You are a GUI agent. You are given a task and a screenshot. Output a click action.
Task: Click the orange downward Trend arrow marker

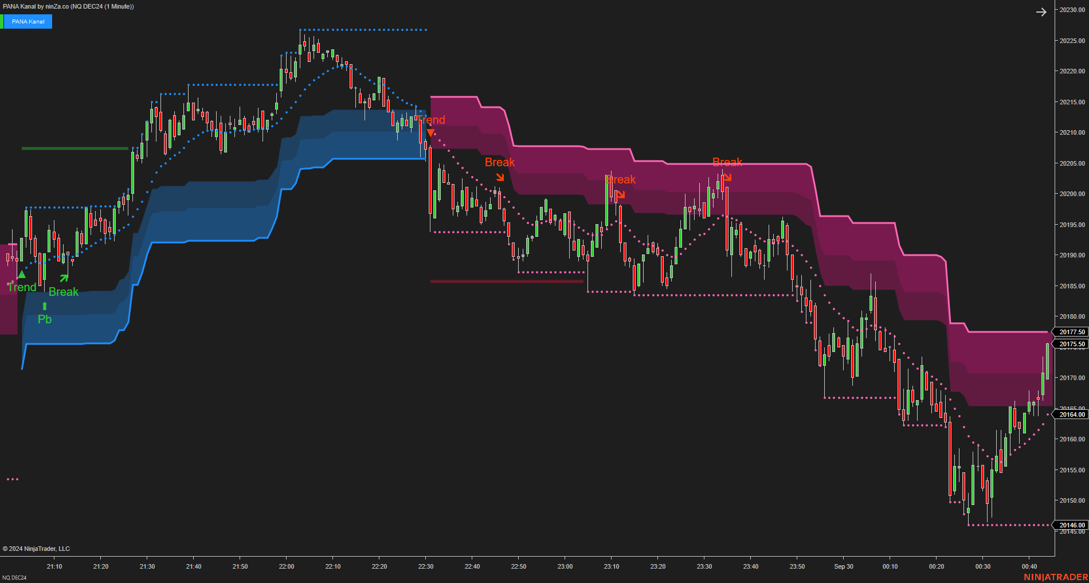[430, 132]
